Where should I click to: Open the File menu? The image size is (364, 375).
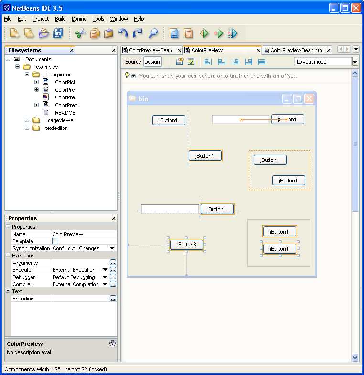click(8, 19)
